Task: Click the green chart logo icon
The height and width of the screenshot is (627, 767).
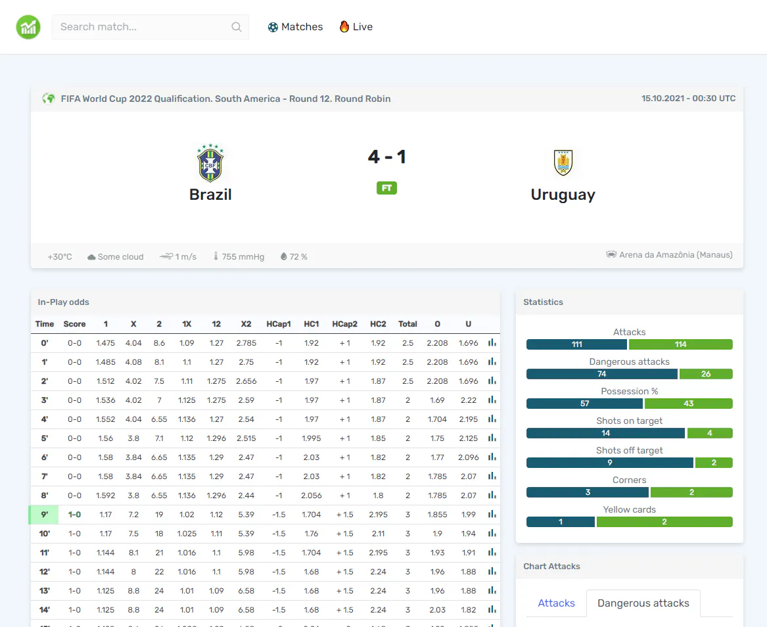Action: pyautogui.click(x=28, y=27)
